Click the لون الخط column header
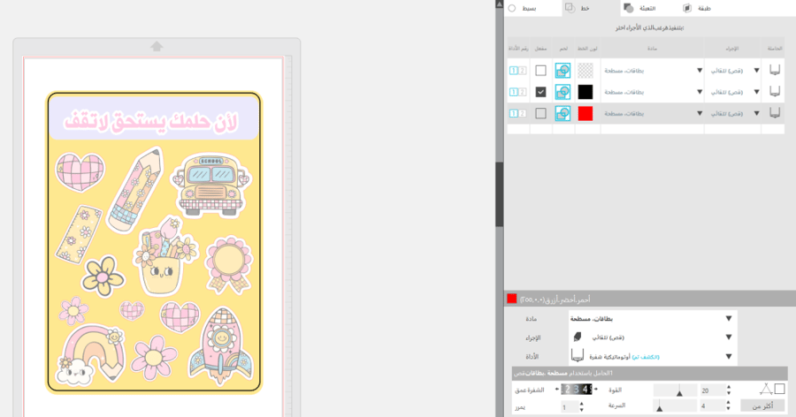The width and height of the screenshot is (796, 417). [587, 49]
